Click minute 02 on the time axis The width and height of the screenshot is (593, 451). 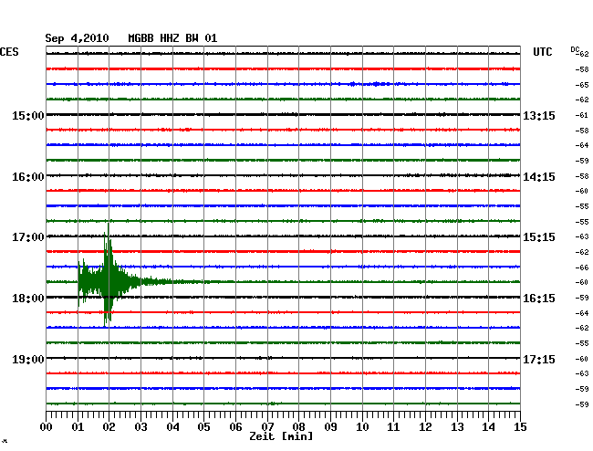pyautogui.click(x=109, y=427)
